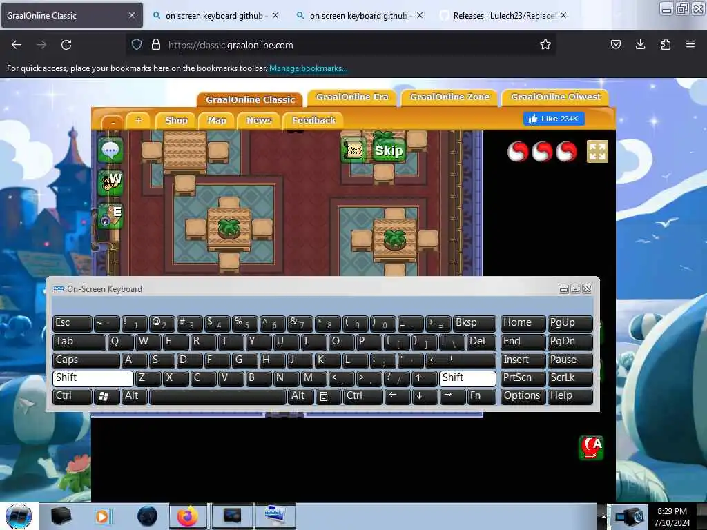Screen dimensions: 707x530
Task: Open Help on the On-Screen Keyboard
Action: pyautogui.click(x=570, y=396)
